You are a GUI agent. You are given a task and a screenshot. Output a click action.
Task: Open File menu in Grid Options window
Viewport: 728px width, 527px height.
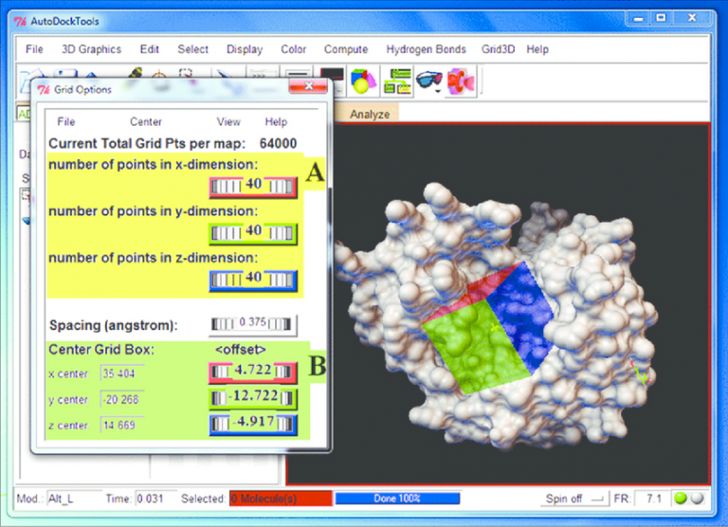click(66, 121)
